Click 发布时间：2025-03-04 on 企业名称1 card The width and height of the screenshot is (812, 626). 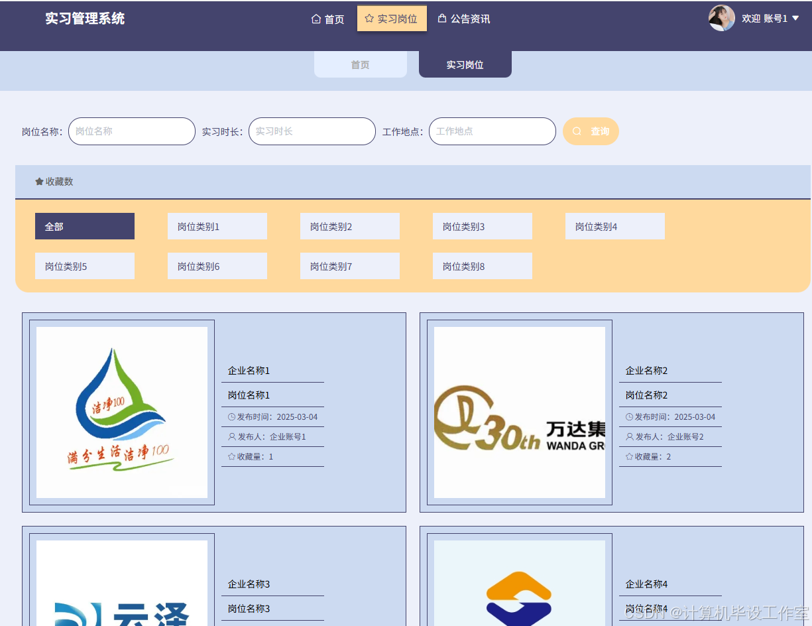coord(277,417)
